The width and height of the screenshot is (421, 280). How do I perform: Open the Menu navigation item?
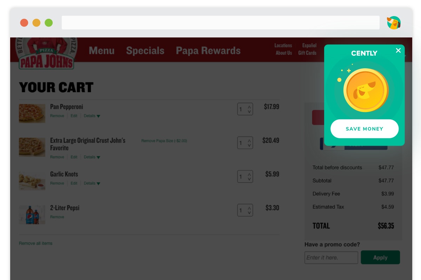click(x=101, y=50)
